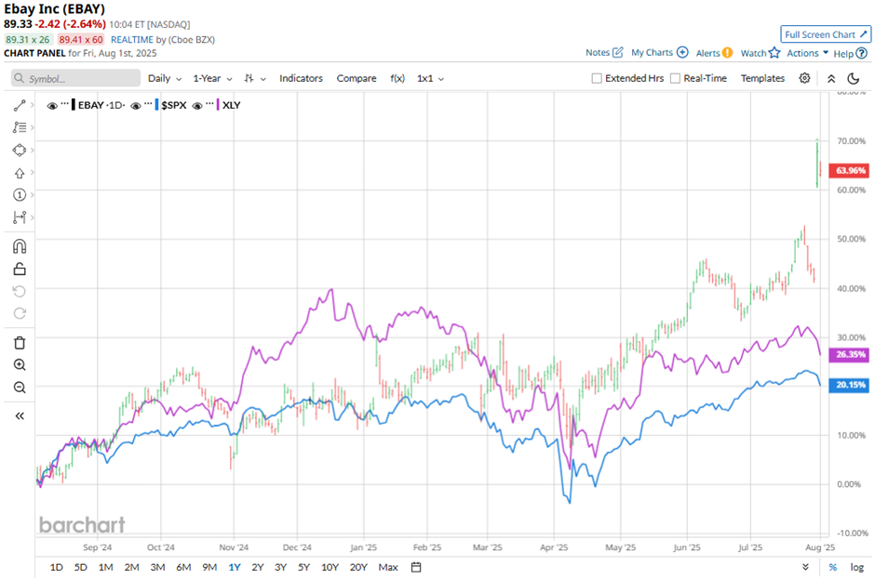Viewport: 875px width, 579px height.
Task: Toggle the percent scale button
Action: [x=832, y=567]
